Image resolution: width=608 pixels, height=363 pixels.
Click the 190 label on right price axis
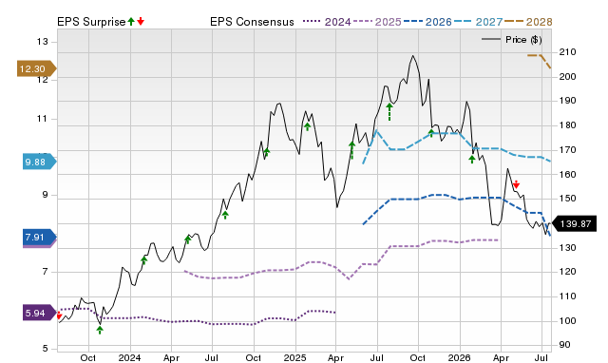(x=568, y=101)
